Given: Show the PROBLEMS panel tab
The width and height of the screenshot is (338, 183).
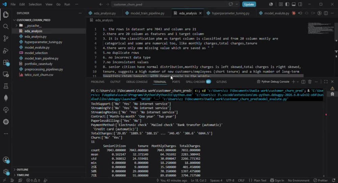Looking at the screenshot, I should (x=97, y=82).
